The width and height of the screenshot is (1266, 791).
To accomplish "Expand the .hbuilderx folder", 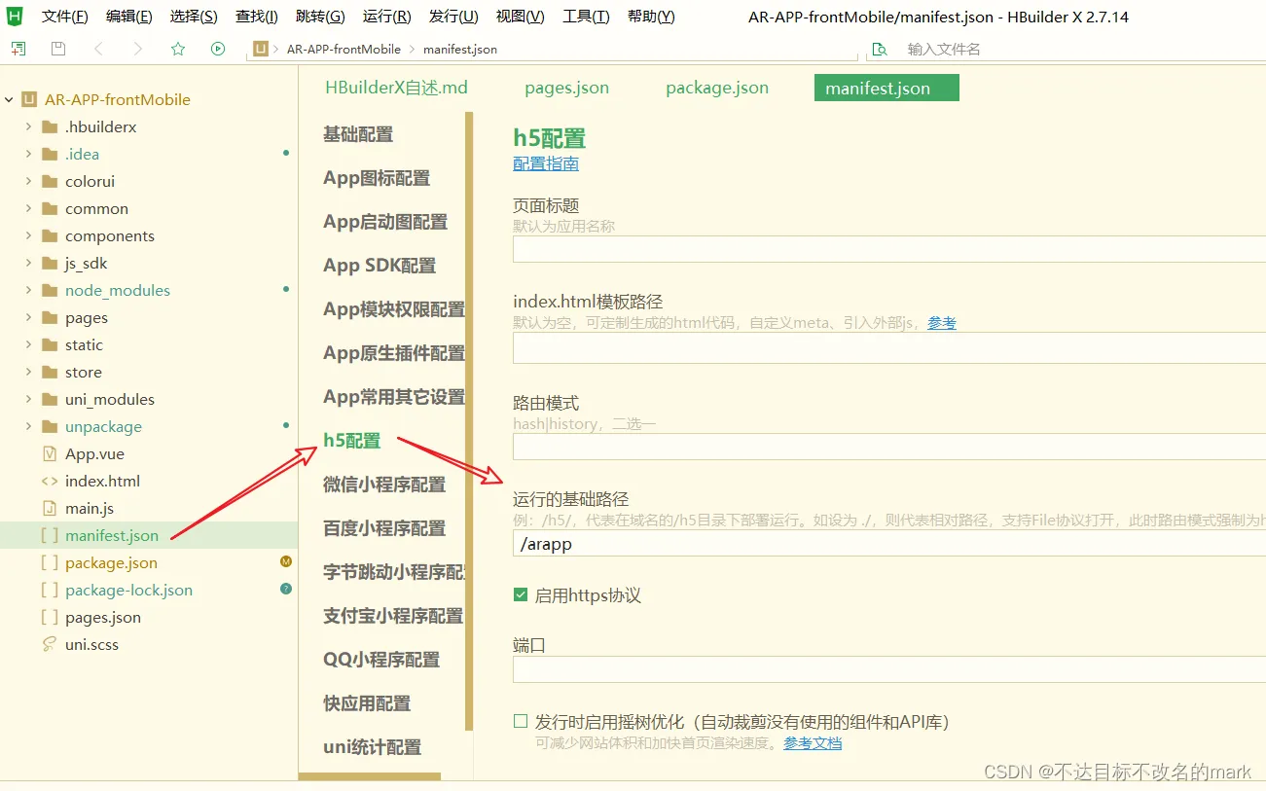I will point(28,127).
